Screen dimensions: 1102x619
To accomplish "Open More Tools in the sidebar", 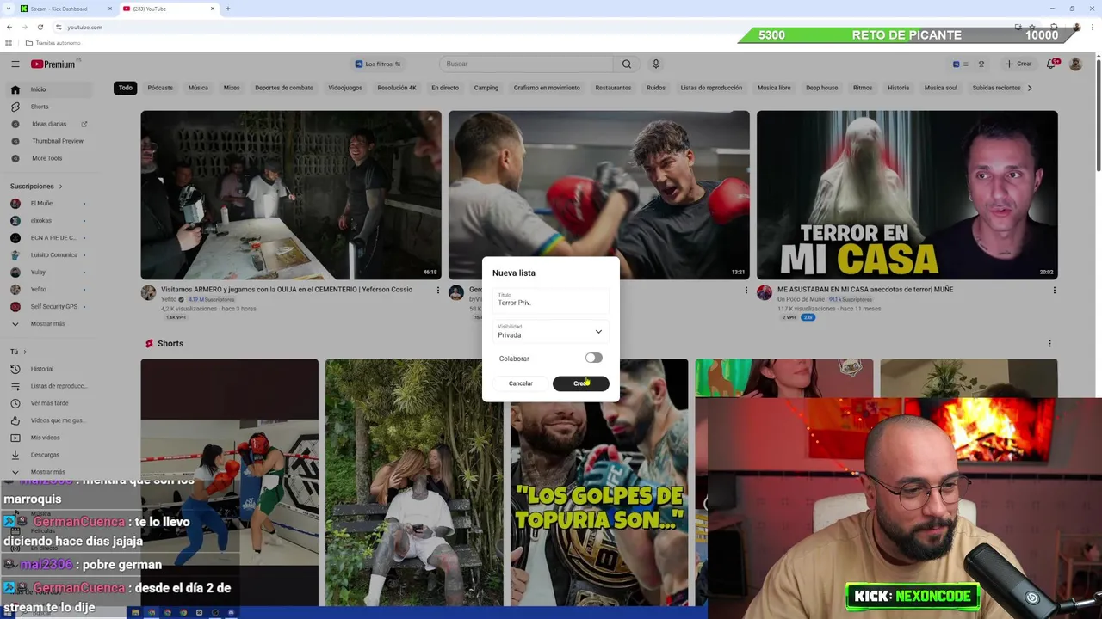I will click(46, 158).
